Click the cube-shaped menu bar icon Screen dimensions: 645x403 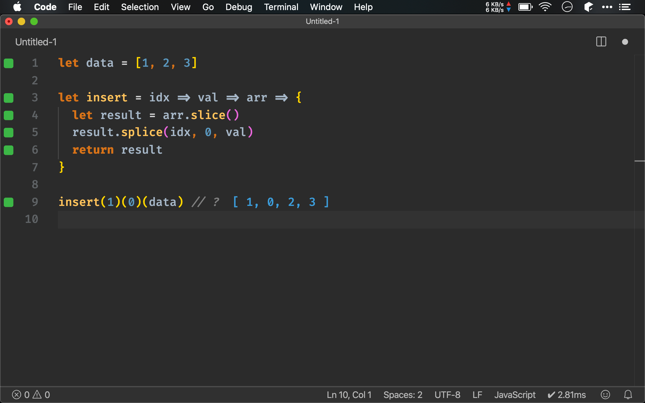click(x=588, y=7)
